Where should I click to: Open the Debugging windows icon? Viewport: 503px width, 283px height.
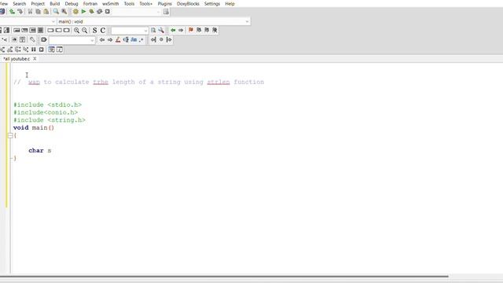tap(51, 50)
